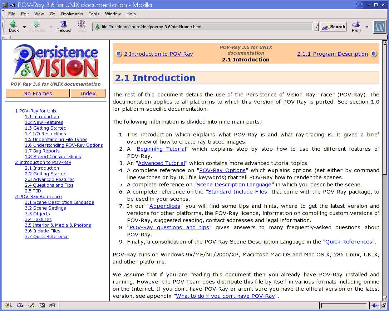Go back with the Back toolbar button
The image size is (389, 311).
pyautogui.click(x=14, y=26)
